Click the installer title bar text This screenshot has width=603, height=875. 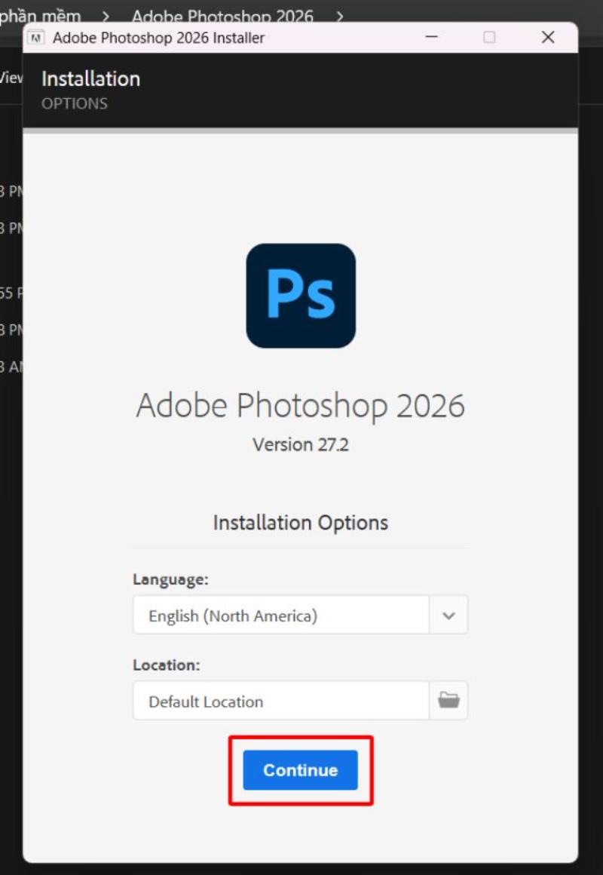click(158, 38)
